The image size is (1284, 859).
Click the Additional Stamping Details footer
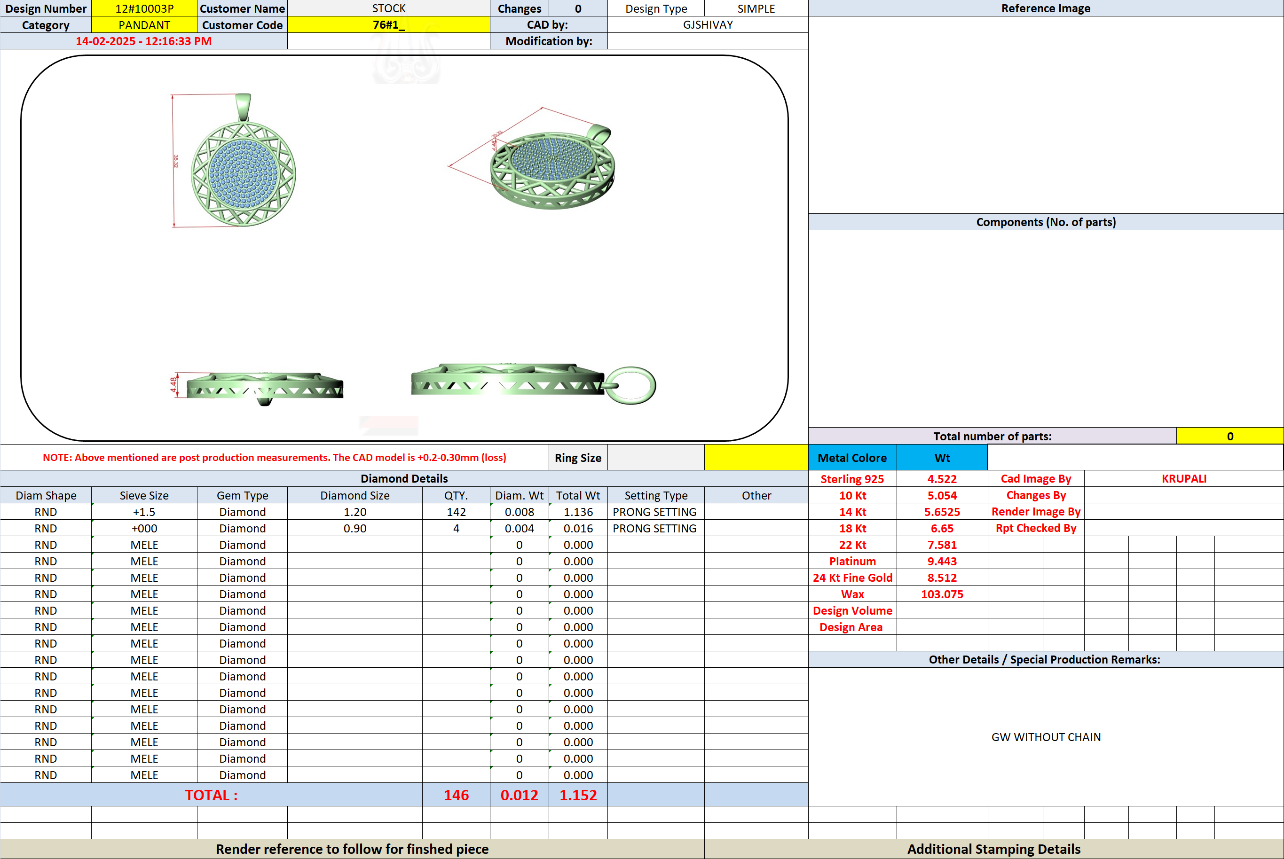pos(993,849)
